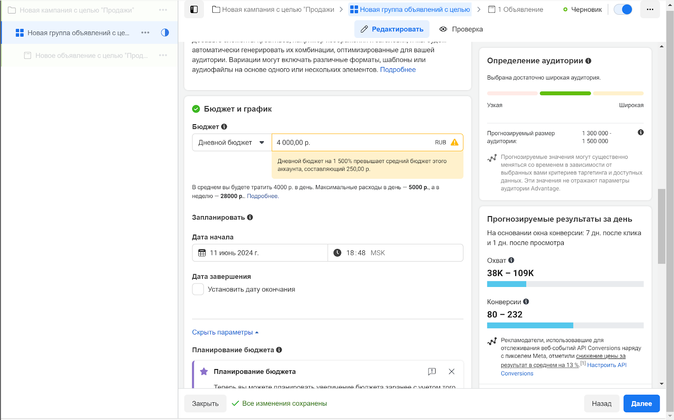Click the right panel vertical scrollbar thumb
674x420 pixels.
(x=662, y=226)
